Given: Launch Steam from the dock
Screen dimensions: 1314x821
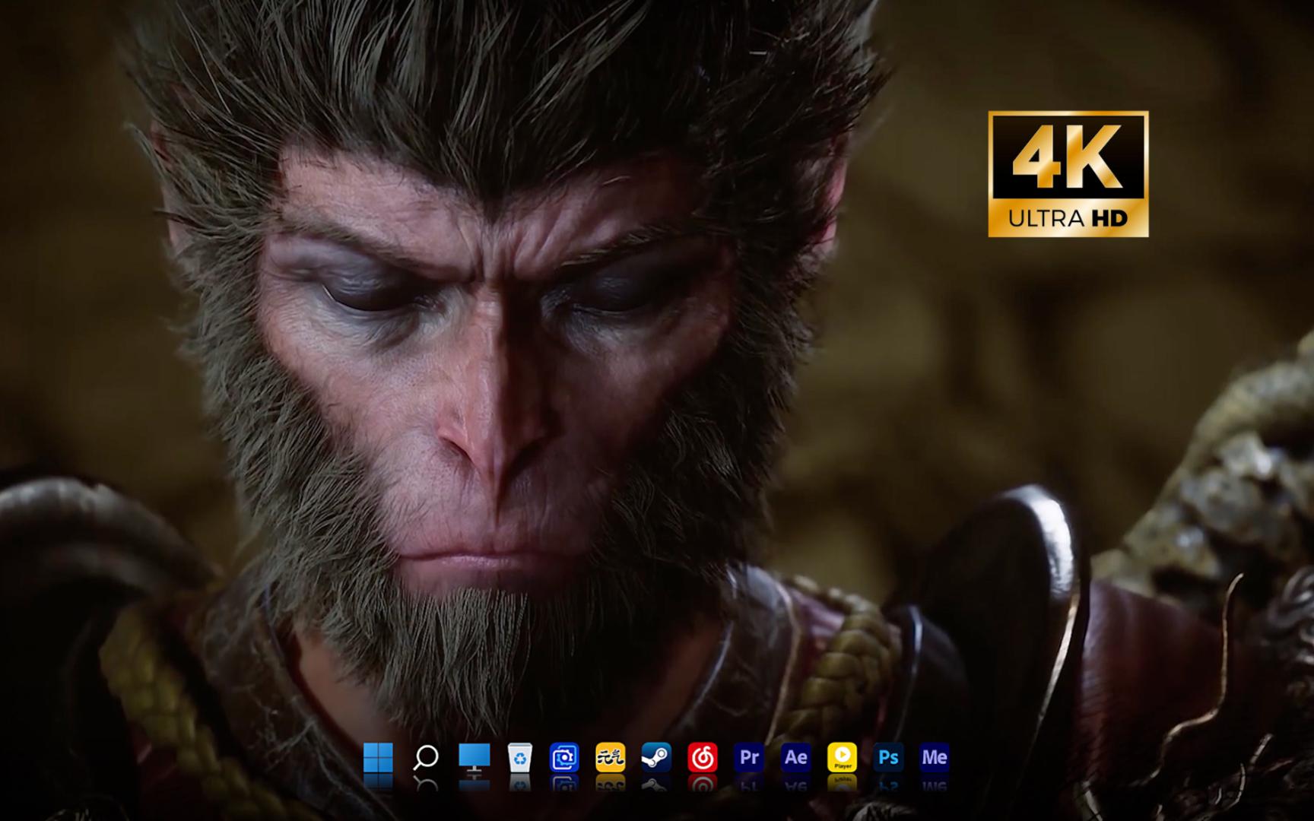Looking at the screenshot, I should pos(656,757).
